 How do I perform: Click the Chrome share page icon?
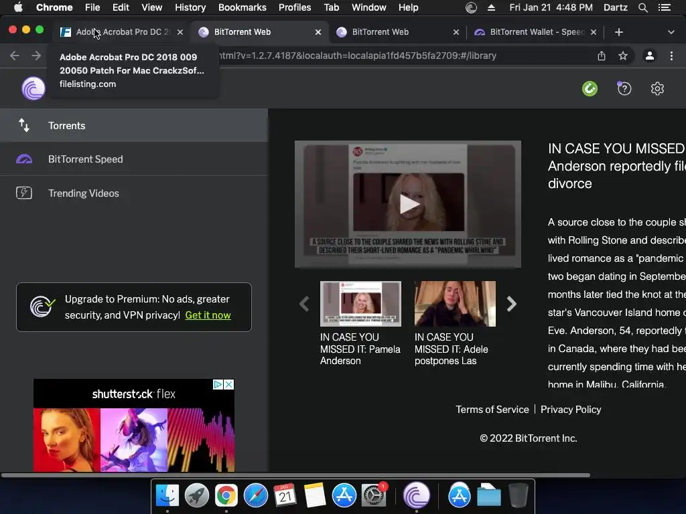[x=602, y=56]
